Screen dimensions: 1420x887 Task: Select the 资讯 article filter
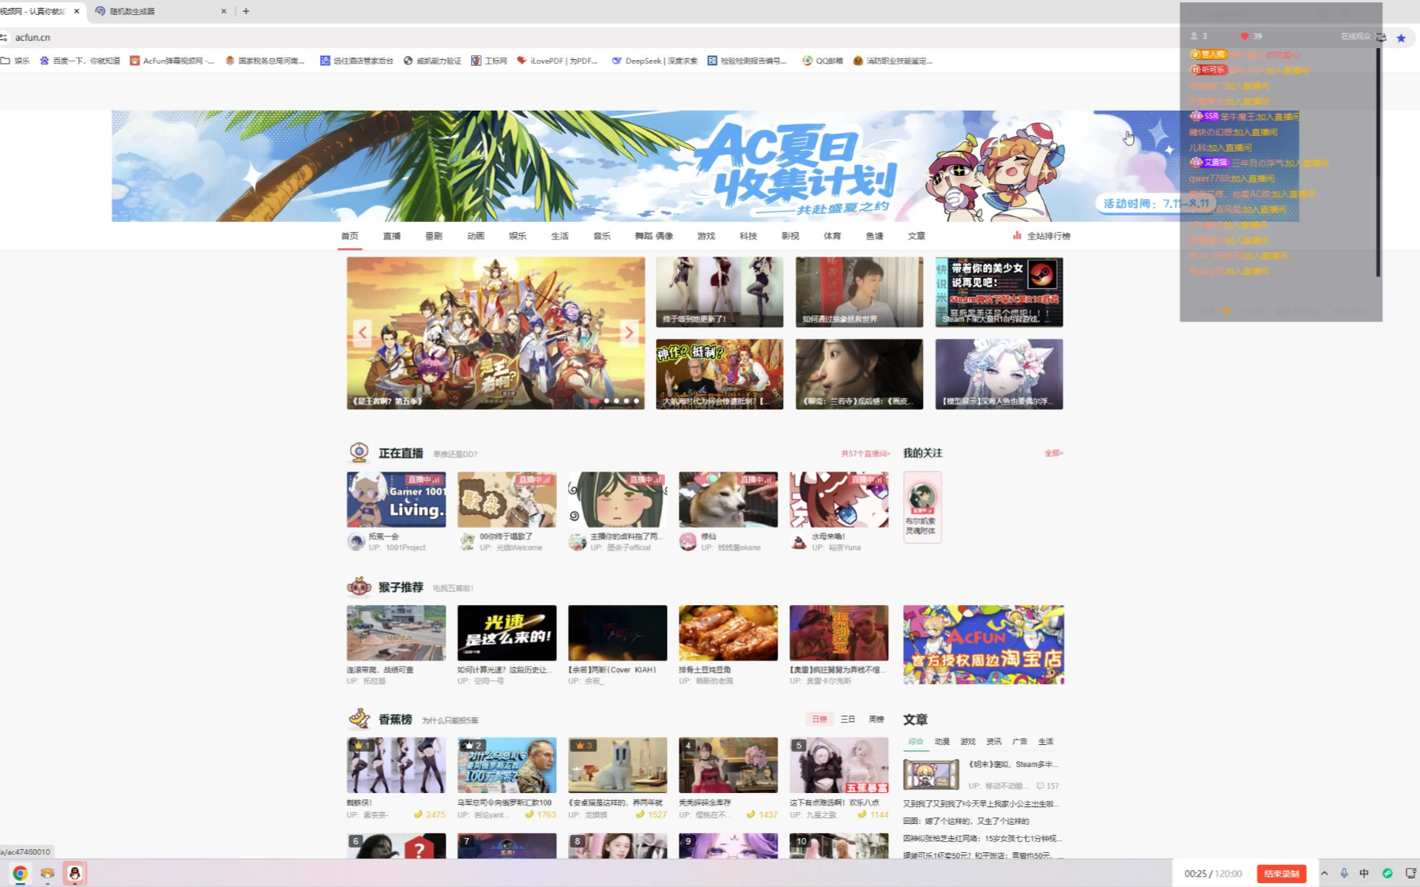tap(994, 741)
